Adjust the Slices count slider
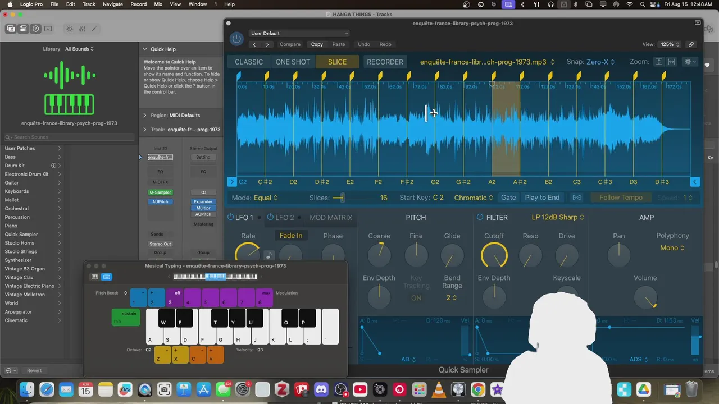The height and width of the screenshot is (404, 719). (x=354, y=198)
